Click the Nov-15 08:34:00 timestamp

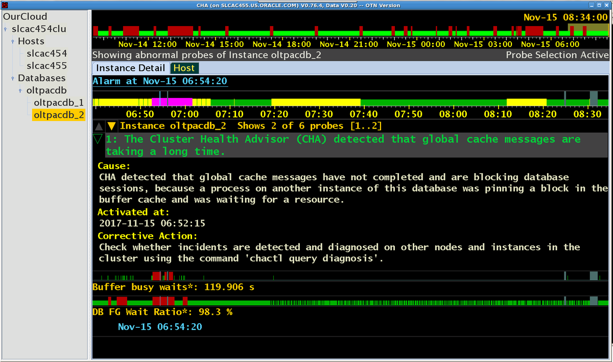(x=565, y=17)
